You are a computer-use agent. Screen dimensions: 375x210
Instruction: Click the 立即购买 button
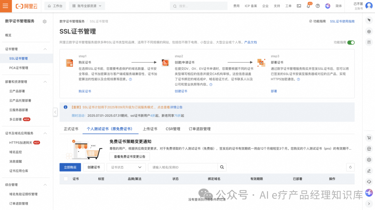70,167
